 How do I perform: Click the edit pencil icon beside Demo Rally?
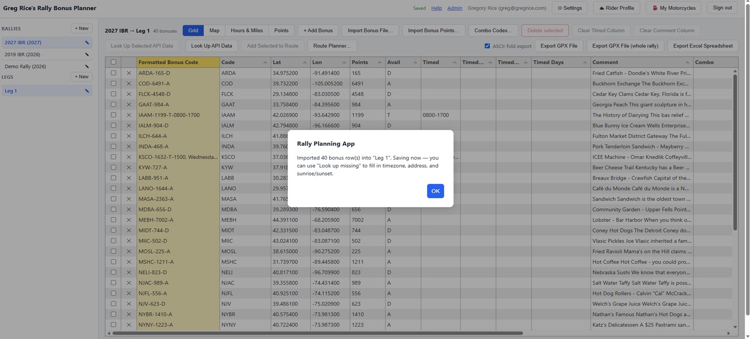(x=87, y=66)
